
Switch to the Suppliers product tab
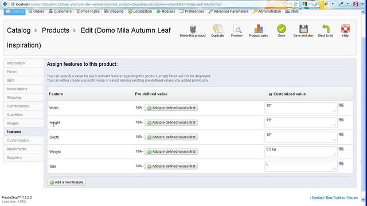point(24,158)
